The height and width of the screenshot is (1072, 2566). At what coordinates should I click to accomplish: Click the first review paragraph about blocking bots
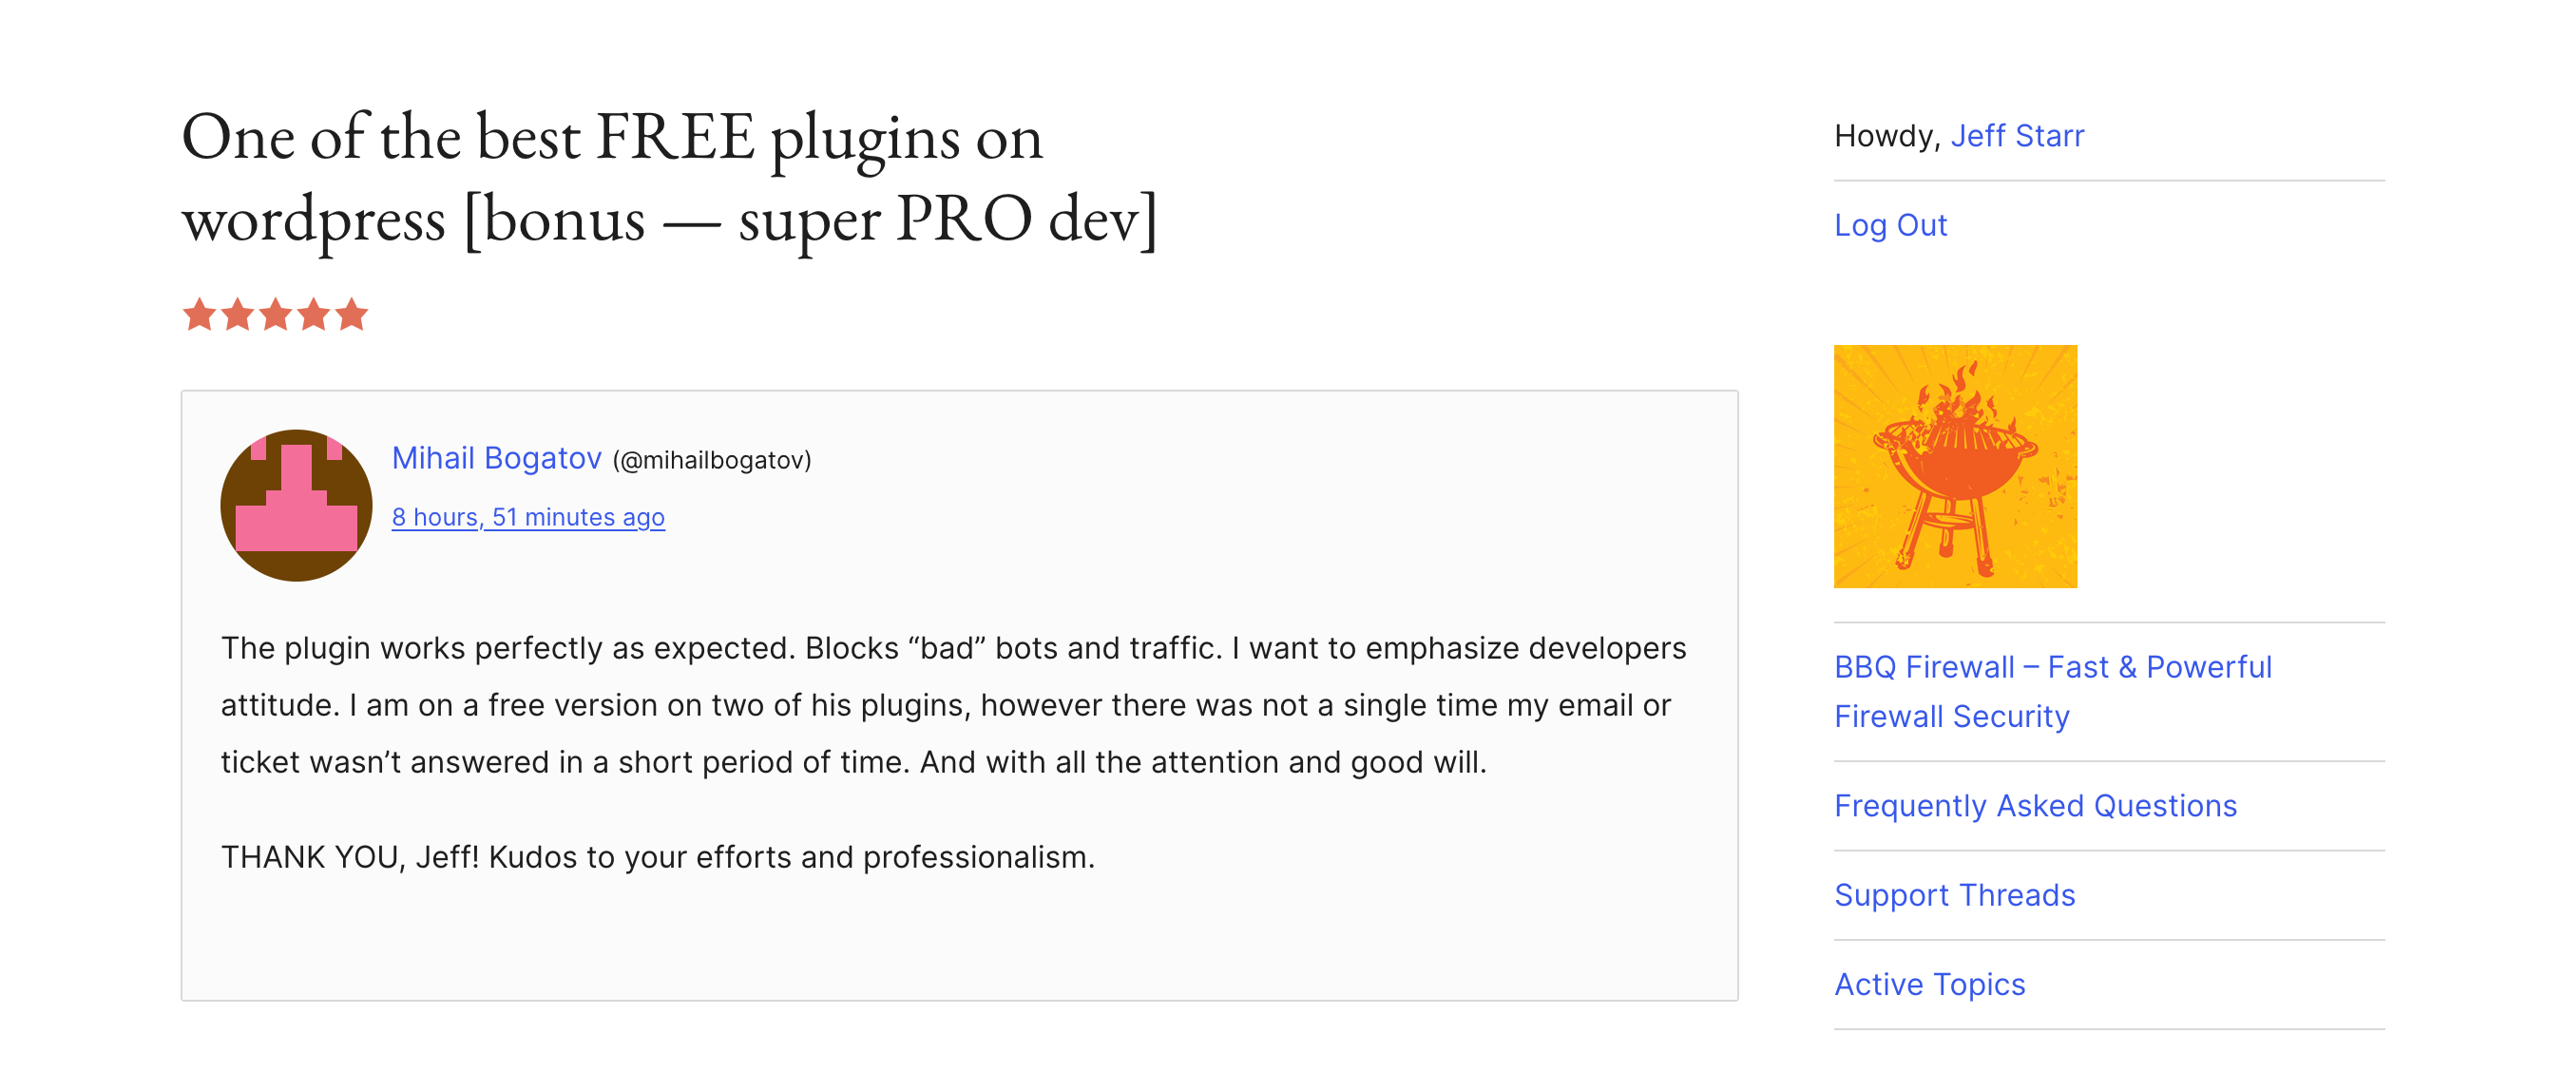click(x=953, y=705)
